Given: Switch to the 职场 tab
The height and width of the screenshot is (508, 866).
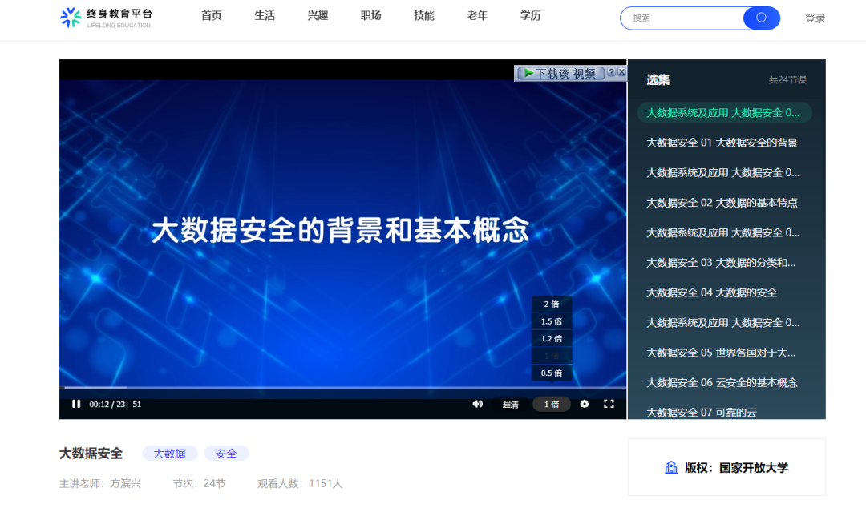Looking at the screenshot, I should [x=370, y=15].
